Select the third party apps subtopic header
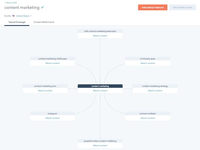 [148, 59]
